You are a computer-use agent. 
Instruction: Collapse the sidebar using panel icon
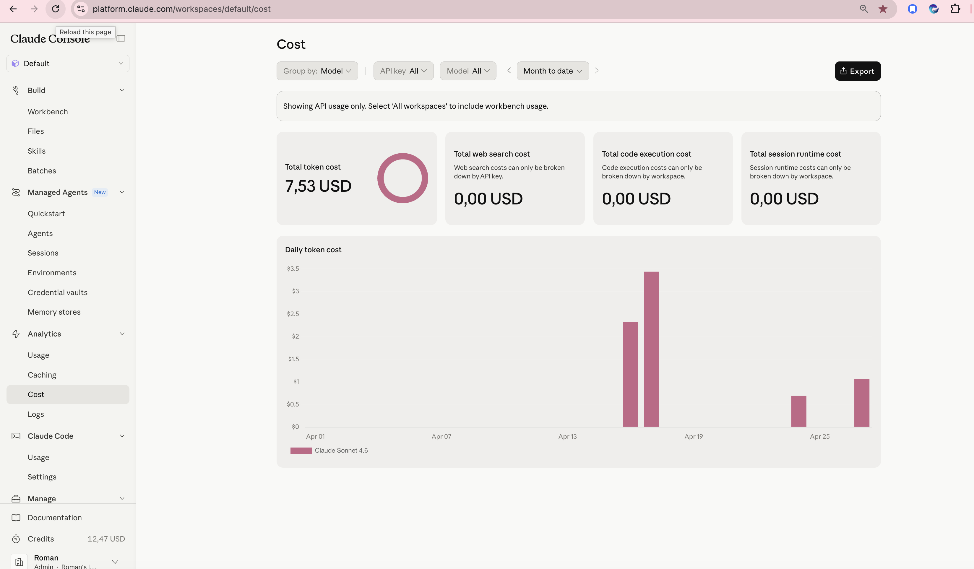click(121, 38)
